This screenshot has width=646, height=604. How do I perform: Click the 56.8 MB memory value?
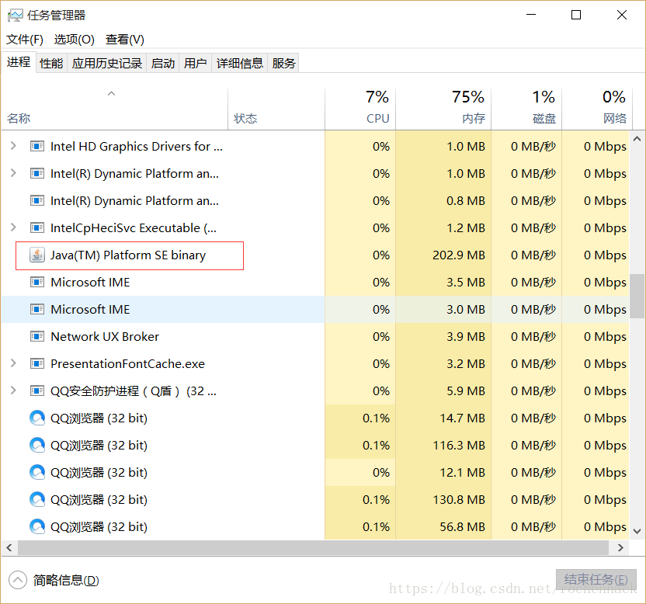click(x=462, y=527)
